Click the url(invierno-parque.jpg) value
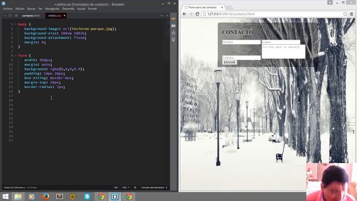 tap(89, 29)
